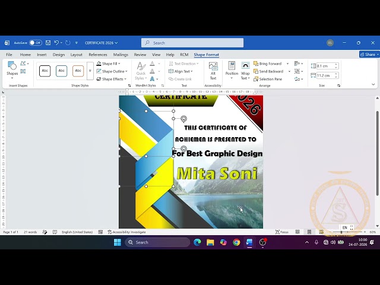The width and height of the screenshot is (380, 285).
Task: Click the Edit Shape icon
Action: pos(24,64)
